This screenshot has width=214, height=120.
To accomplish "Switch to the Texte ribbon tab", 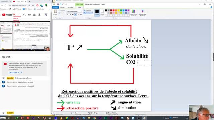I will (79, 7).
